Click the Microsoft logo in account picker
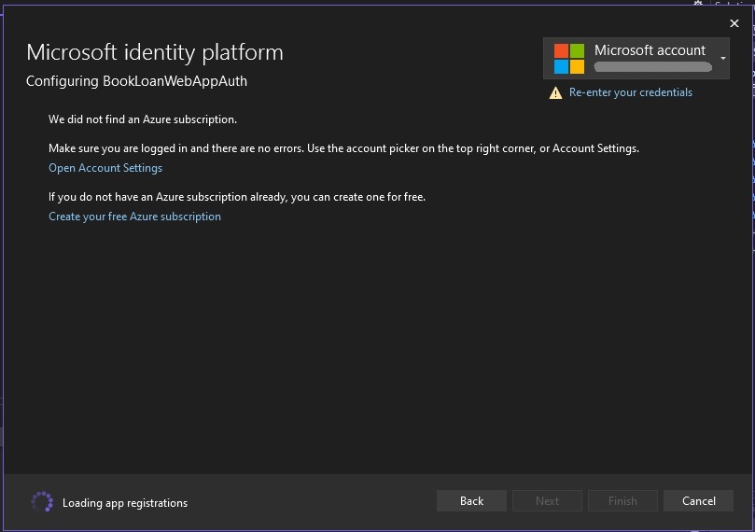This screenshot has width=755, height=532. point(568,59)
